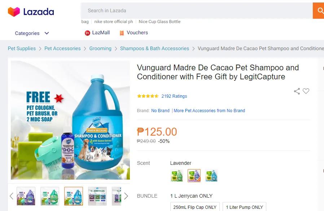The image size is (324, 211).
Task: Click the Vouchers ticket icon
Action: pos(122,33)
